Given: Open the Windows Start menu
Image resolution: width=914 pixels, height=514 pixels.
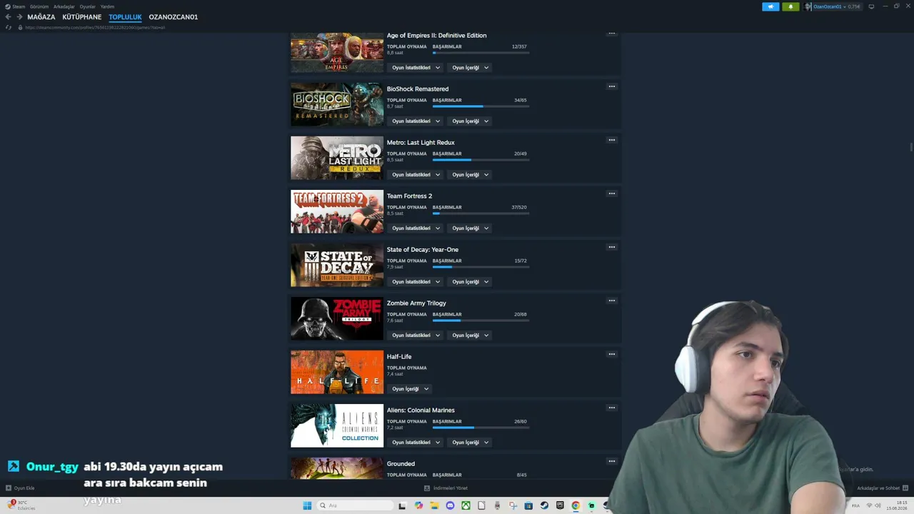Looking at the screenshot, I should [307, 505].
